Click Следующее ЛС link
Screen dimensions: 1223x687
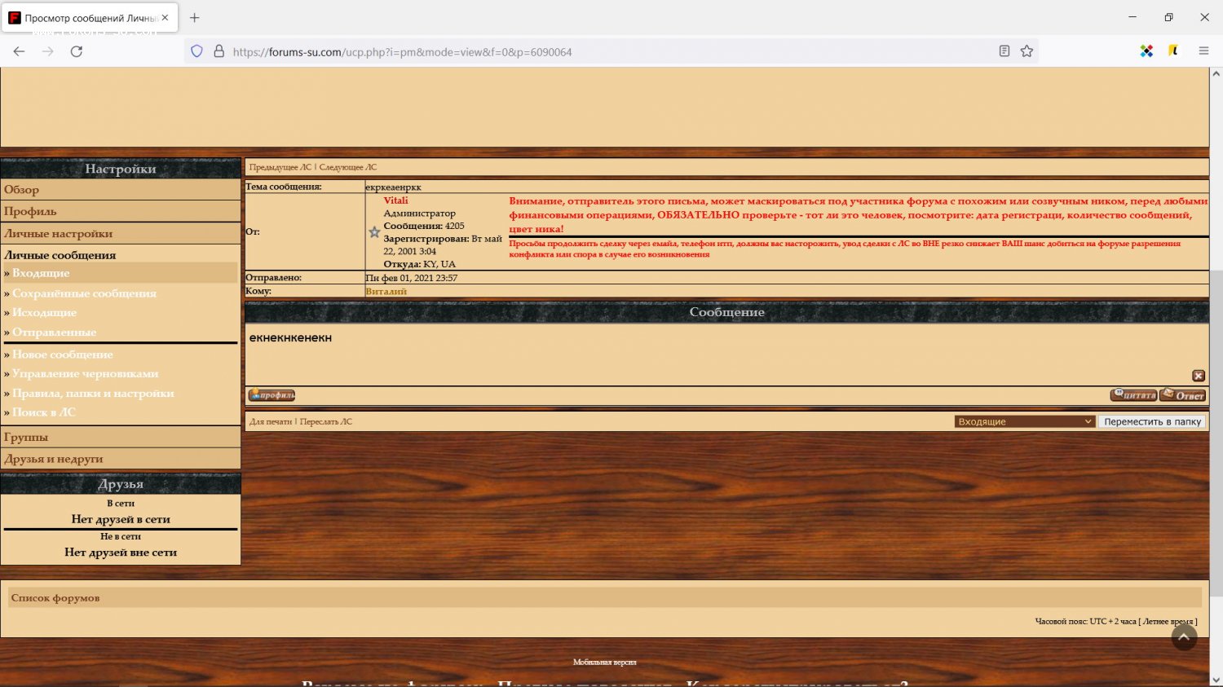[348, 167]
